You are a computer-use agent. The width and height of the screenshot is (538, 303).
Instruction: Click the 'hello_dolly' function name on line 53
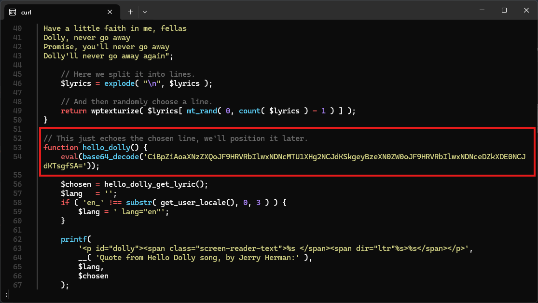[x=106, y=148]
